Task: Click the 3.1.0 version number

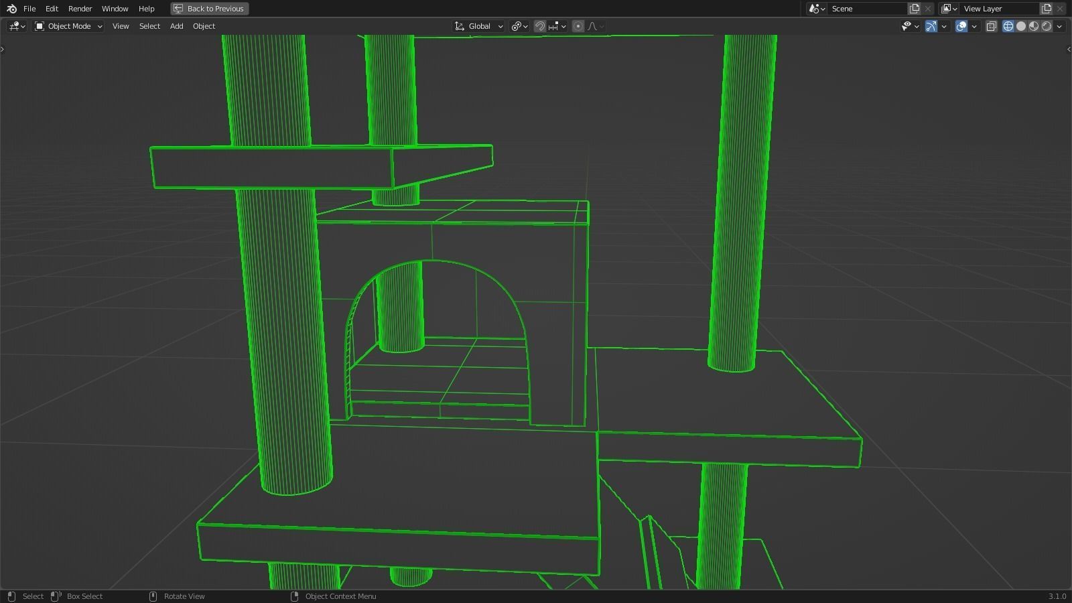Action: pos(1057,596)
